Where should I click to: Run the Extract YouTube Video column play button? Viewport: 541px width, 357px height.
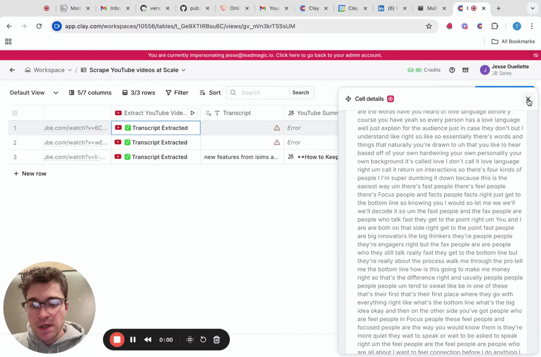[x=192, y=113]
